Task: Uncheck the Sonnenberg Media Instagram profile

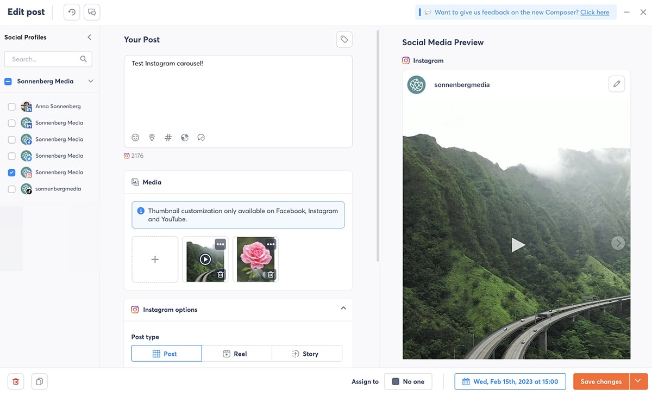Action: 11,172
